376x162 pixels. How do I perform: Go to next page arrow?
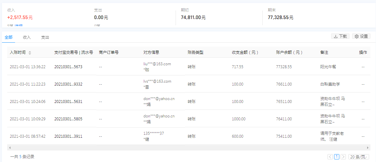point(343,157)
